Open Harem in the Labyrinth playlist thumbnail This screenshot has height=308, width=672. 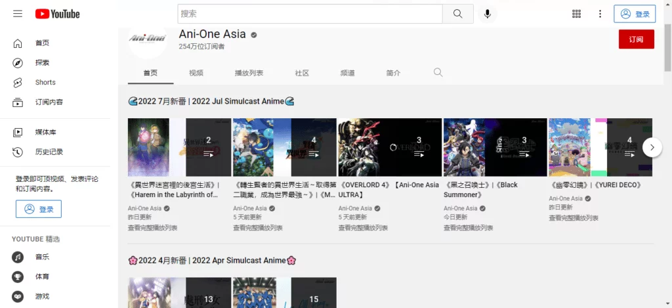click(x=180, y=147)
